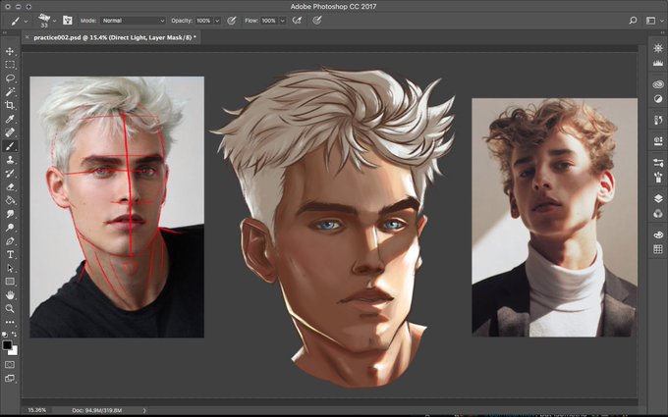Select the Type tool
The image size is (668, 417).
click(10, 255)
